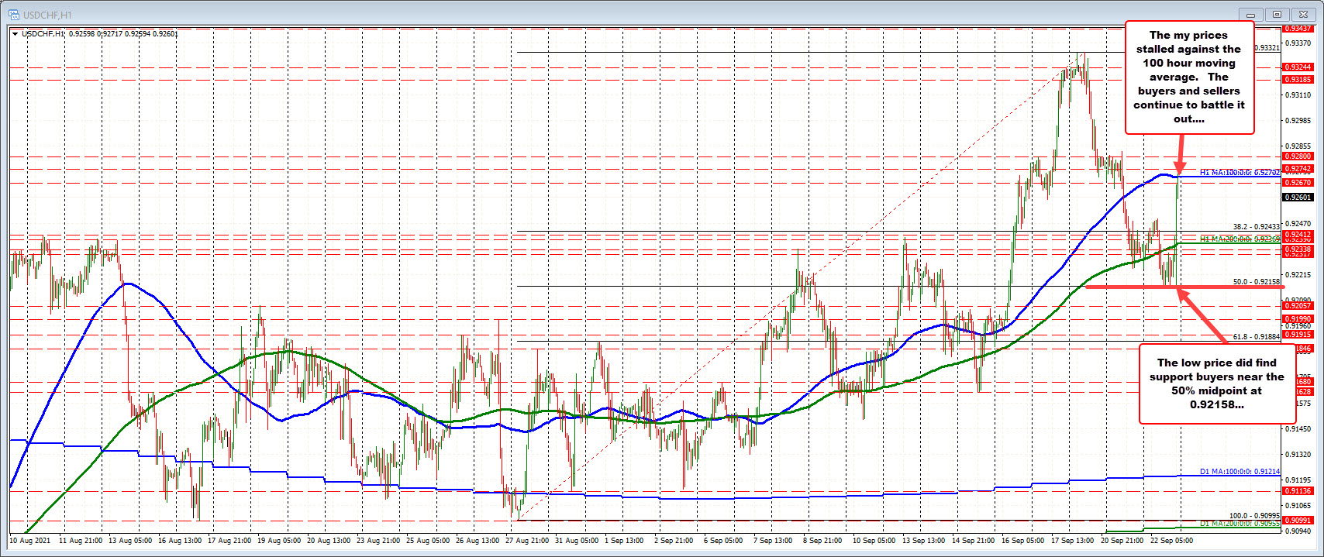Screen dimensions: 1324x557
Task: Click the 0.93110 price scale value
Action: (x=1298, y=95)
